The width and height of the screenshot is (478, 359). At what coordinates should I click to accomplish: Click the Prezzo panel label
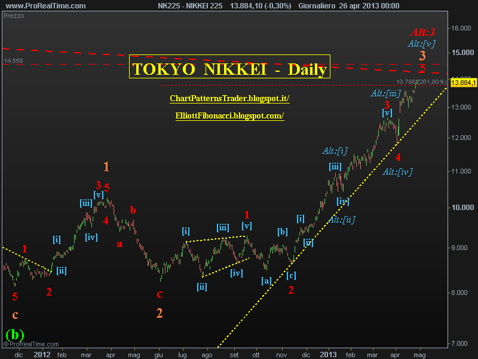click(x=14, y=16)
